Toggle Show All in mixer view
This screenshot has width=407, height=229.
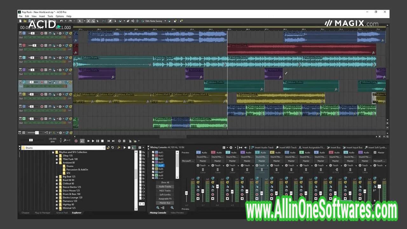[165, 183]
